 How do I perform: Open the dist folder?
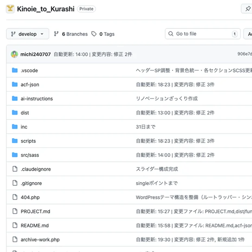(25, 113)
